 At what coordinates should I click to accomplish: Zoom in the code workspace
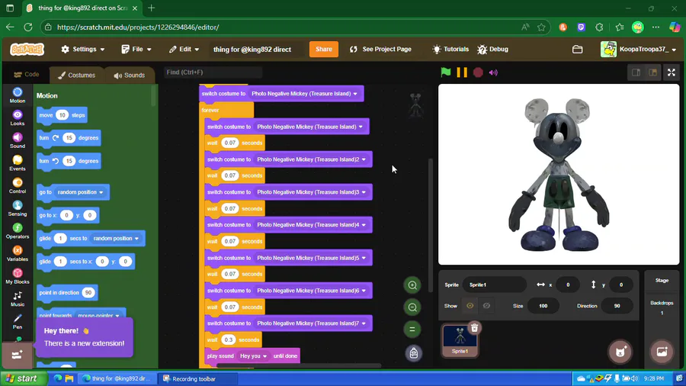tap(412, 285)
